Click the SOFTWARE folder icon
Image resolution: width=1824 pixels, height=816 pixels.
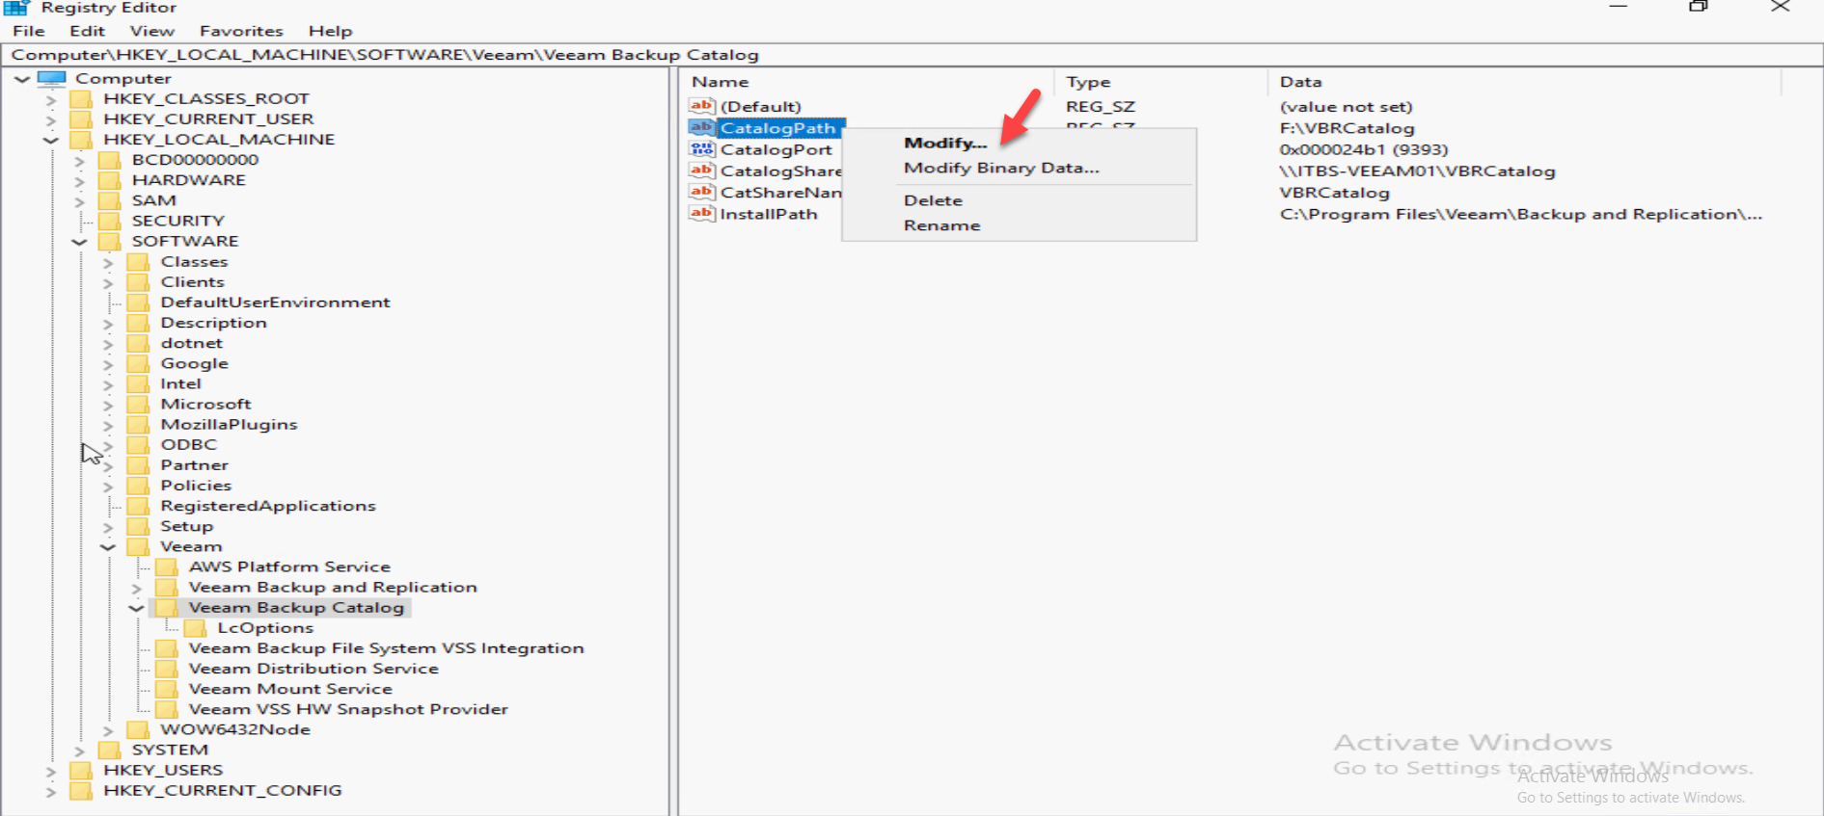click(110, 241)
